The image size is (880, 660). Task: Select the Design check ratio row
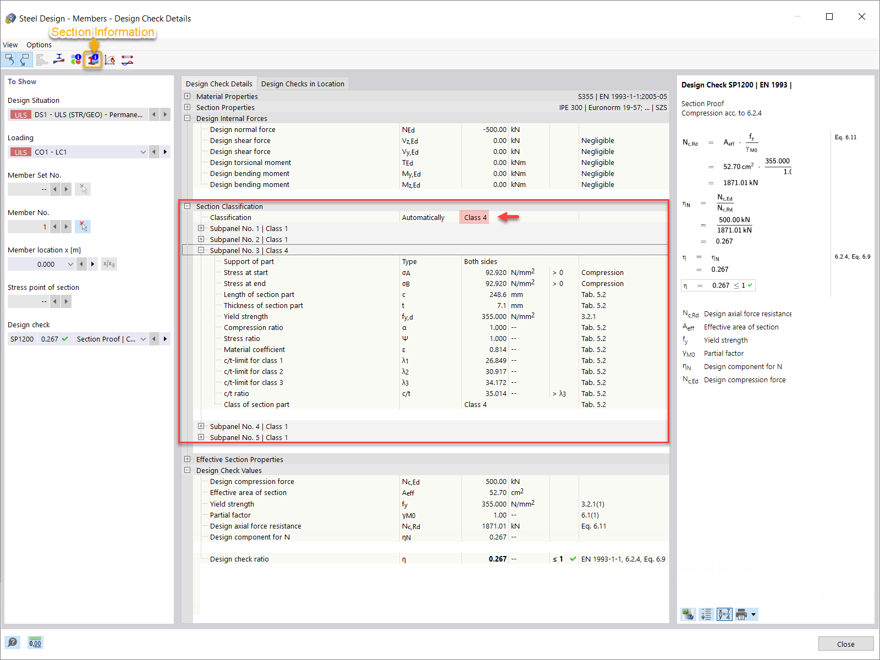click(431, 559)
